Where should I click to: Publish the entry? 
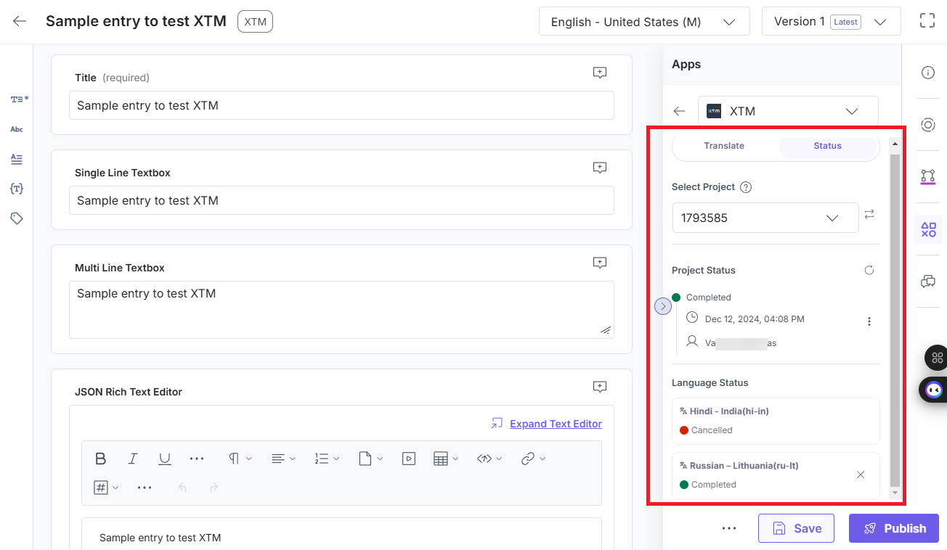click(x=894, y=528)
